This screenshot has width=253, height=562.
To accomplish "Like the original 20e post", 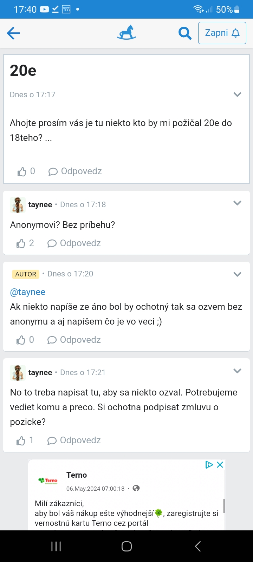I will 22,171.
